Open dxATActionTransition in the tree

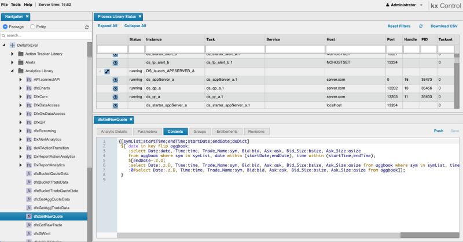click(51, 148)
